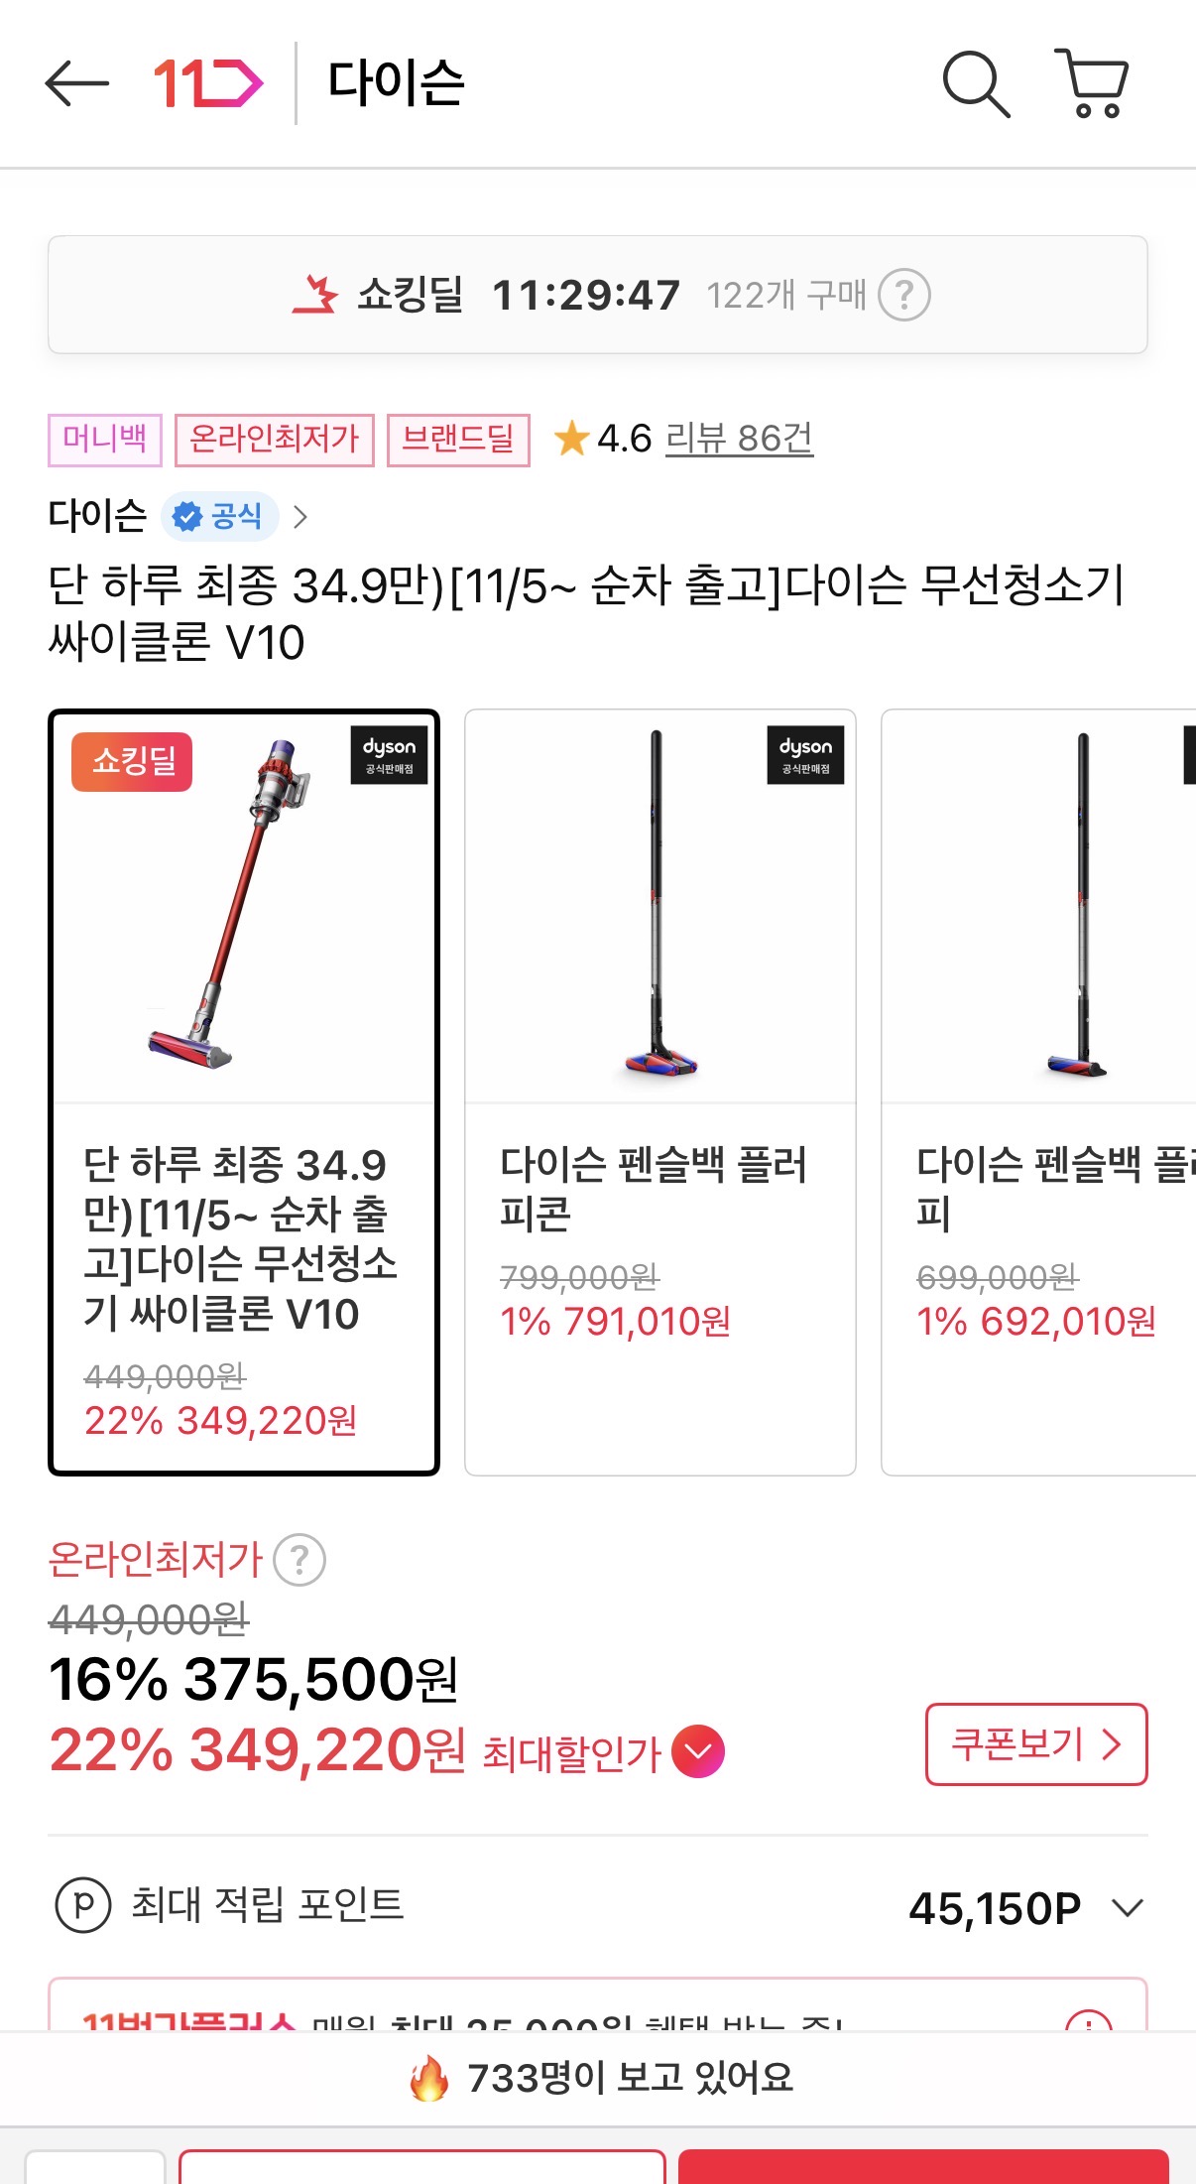Select the 온라인최저가 pink tag
This screenshot has height=2184, width=1196.
click(275, 440)
